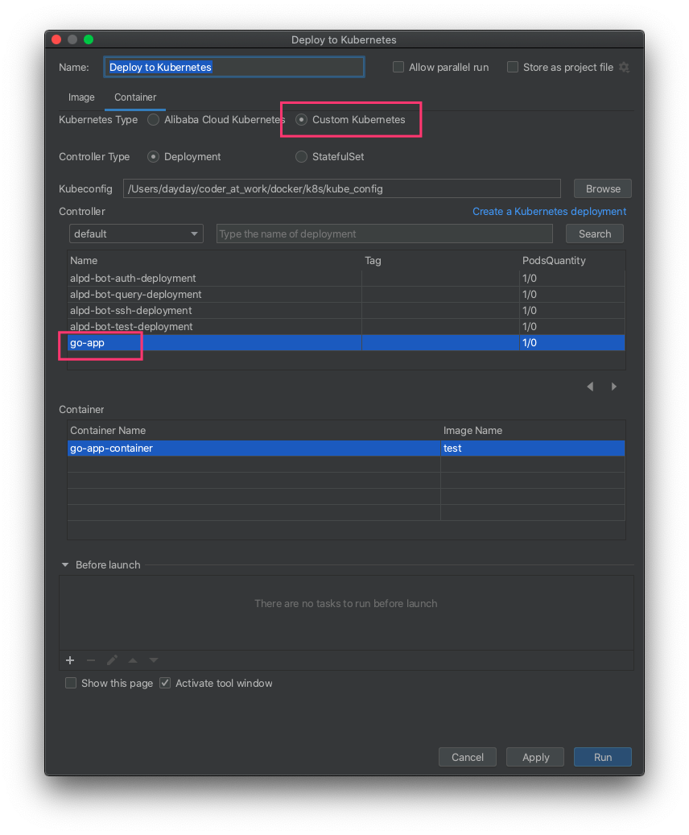Click Create a Kubernetes deployment link
689x835 pixels.
click(549, 212)
